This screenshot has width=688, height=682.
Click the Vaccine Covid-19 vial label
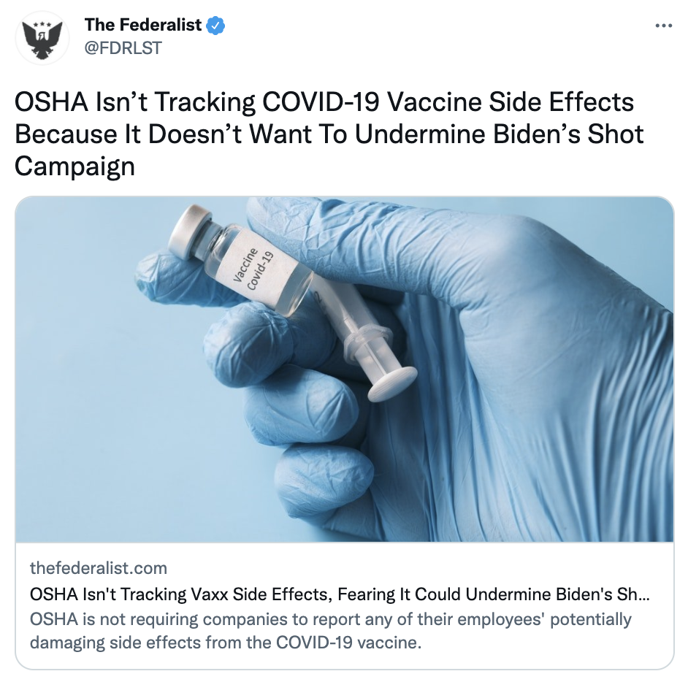click(x=254, y=269)
